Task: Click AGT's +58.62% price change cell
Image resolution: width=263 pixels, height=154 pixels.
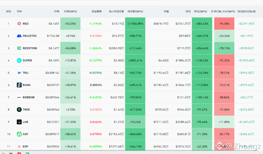Action: (70, 134)
